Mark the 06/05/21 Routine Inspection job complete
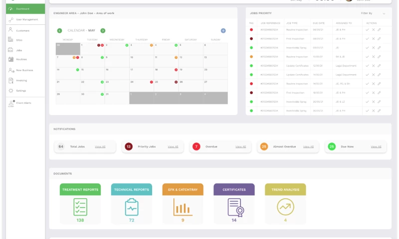 (x=367, y=30)
